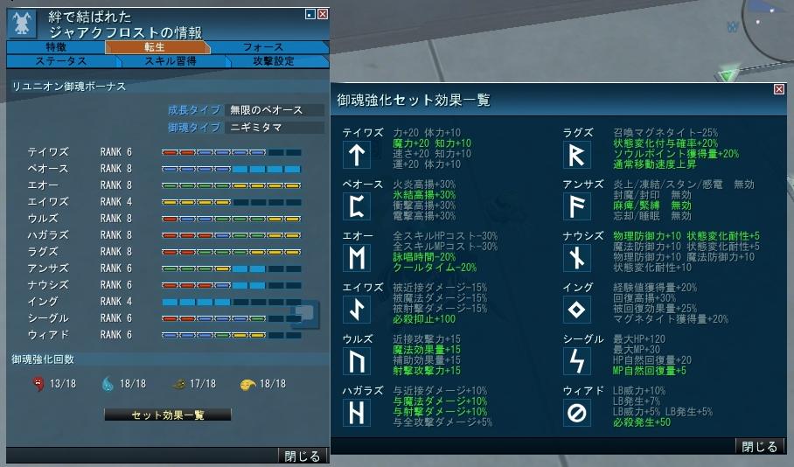This screenshot has height=467, width=794.
Task: Click the エオー M-shaped rune icon
Action: click(x=357, y=258)
